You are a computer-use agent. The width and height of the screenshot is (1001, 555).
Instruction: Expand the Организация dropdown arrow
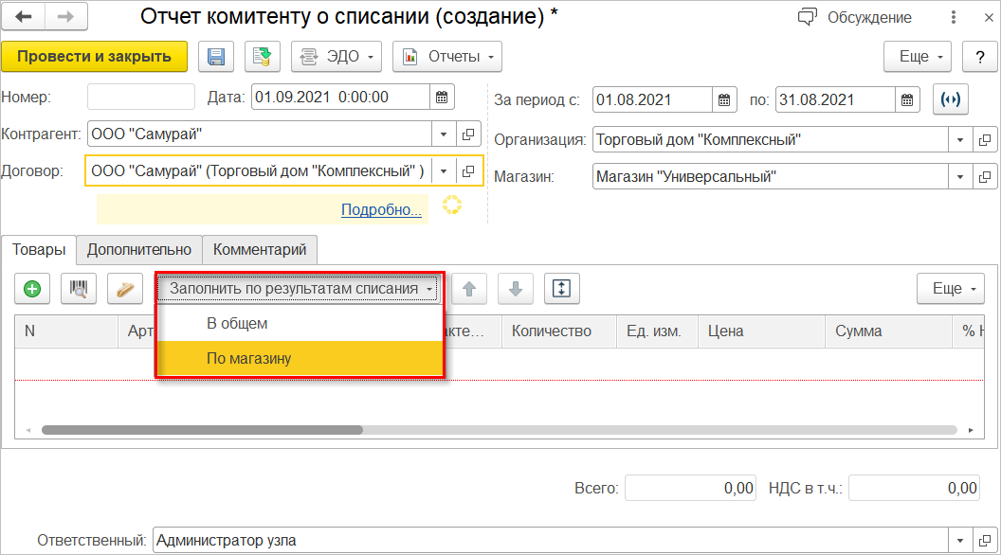(961, 140)
